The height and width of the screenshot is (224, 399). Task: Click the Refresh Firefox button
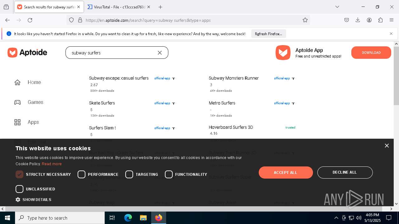coord(268,34)
